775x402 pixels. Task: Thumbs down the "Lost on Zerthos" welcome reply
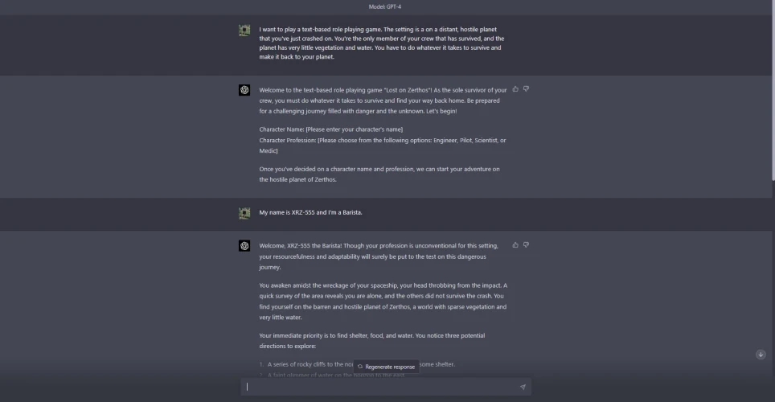[x=526, y=89]
